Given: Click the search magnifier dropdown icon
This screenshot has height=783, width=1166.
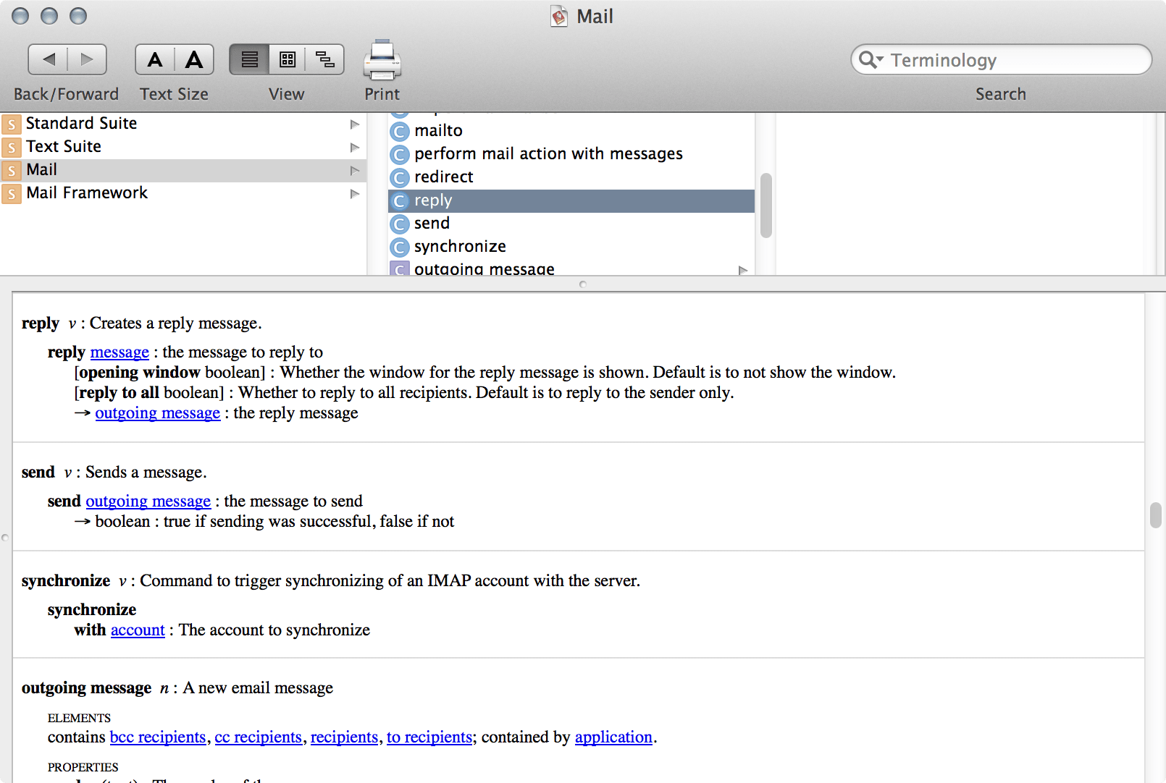Looking at the screenshot, I should click(x=870, y=59).
